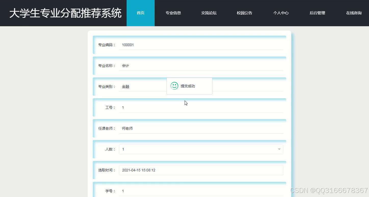Open 个人中心 from the top menu
Screen dimensions: 369x197
click(281, 13)
